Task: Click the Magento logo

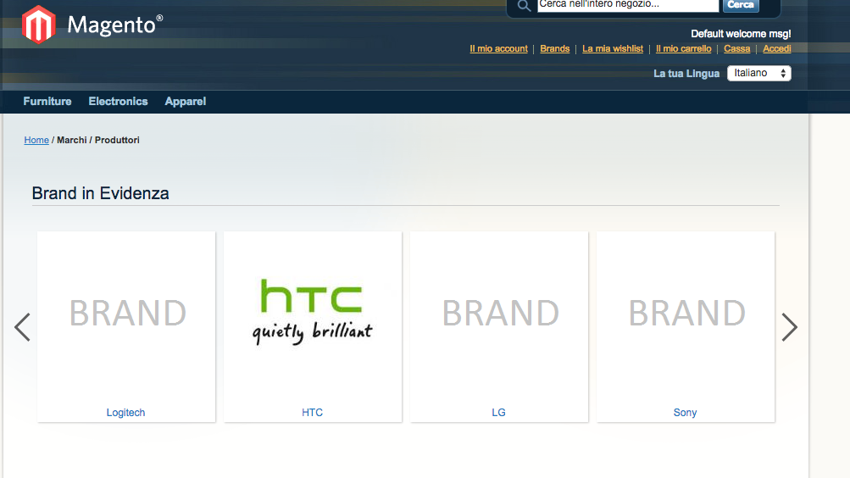Action: point(92,25)
